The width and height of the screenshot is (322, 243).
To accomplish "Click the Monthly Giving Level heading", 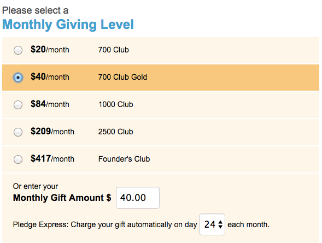I will pyautogui.click(x=68, y=25).
